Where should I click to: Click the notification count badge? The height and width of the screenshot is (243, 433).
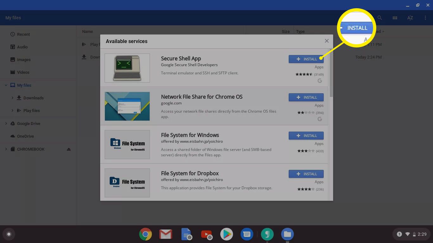(399, 234)
